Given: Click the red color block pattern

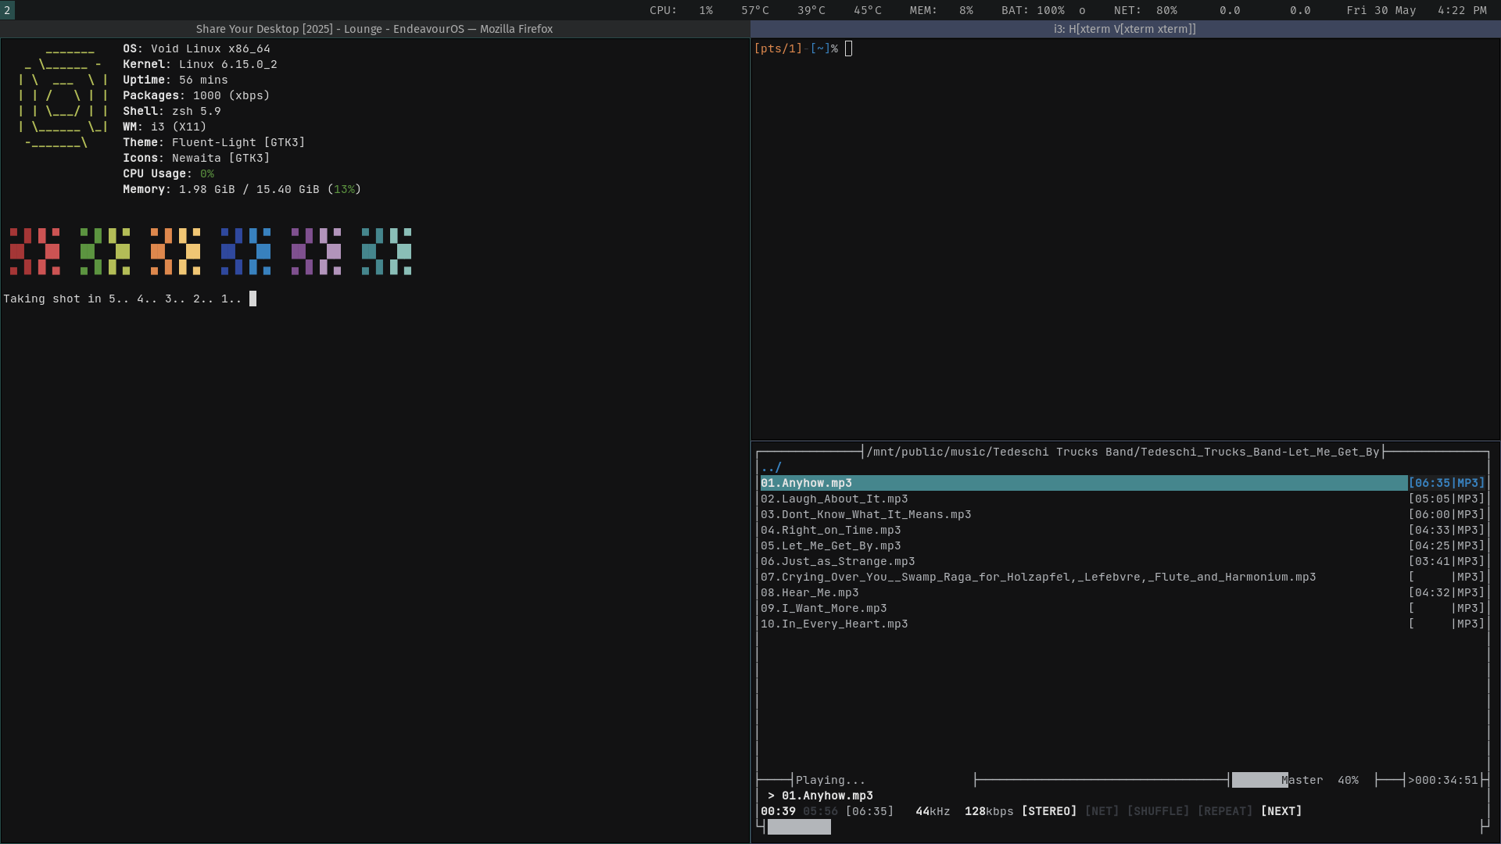Looking at the screenshot, I should click(35, 252).
